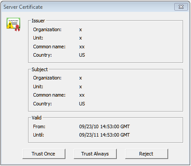191x166 pixels.
Task: Select the Issuer group label
Action: pyautogui.click(x=38, y=21)
